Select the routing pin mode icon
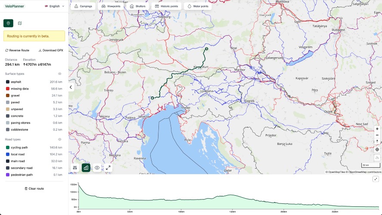The image size is (382, 215). [8, 23]
